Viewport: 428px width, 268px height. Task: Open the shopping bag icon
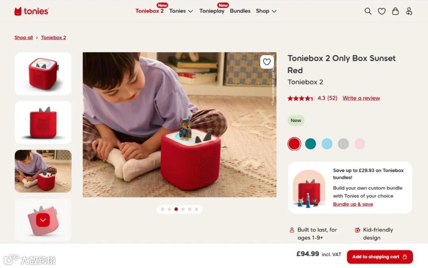tap(395, 11)
